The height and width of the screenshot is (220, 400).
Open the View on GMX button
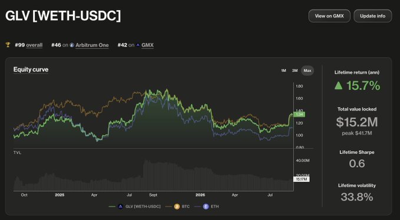point(329,16)
